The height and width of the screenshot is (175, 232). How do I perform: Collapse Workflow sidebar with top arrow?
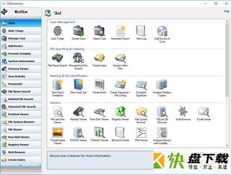39,18
